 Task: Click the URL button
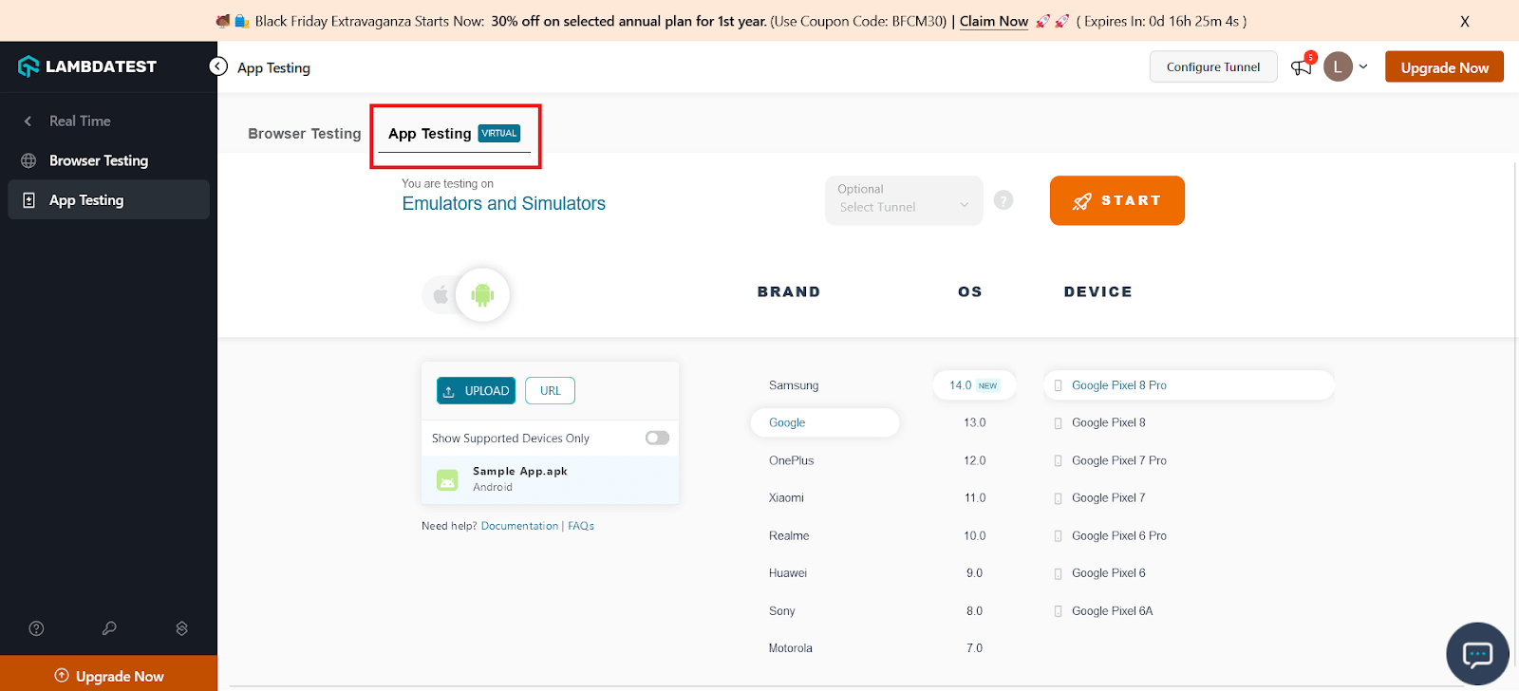550,391
